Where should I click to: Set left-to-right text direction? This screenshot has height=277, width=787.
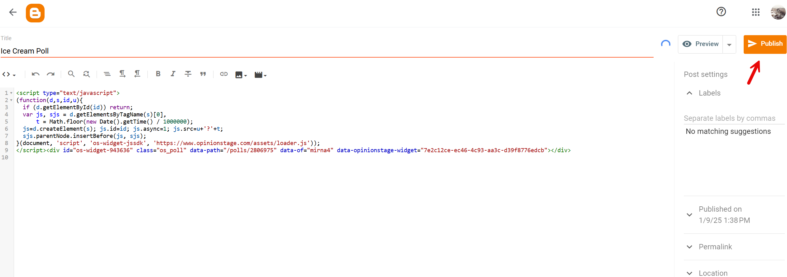tap(122, 74)
